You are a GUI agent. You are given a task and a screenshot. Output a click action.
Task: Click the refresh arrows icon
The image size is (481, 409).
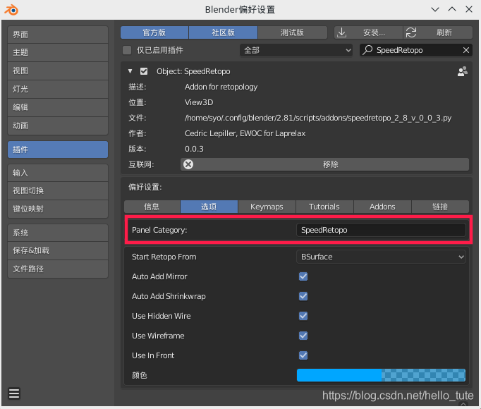tap(411, 32)
